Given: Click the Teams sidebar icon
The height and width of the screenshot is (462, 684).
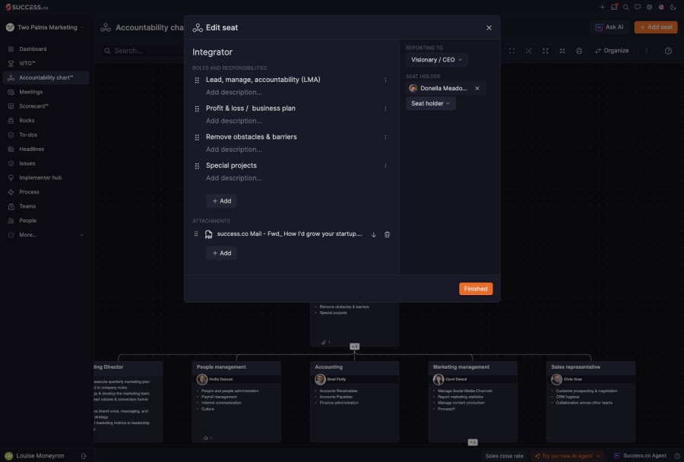Looking at the screenshot, I should point(11,206).
